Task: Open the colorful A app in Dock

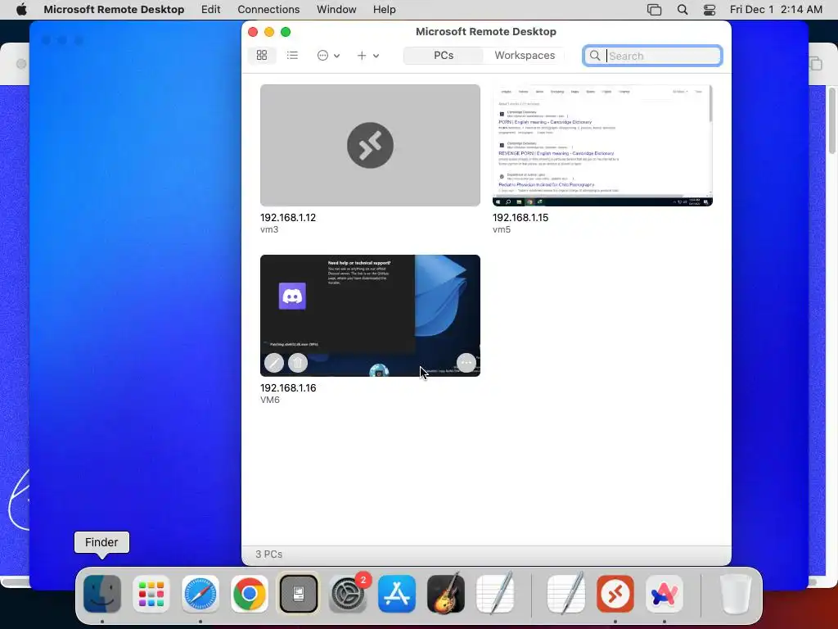Action: (665, 594)
